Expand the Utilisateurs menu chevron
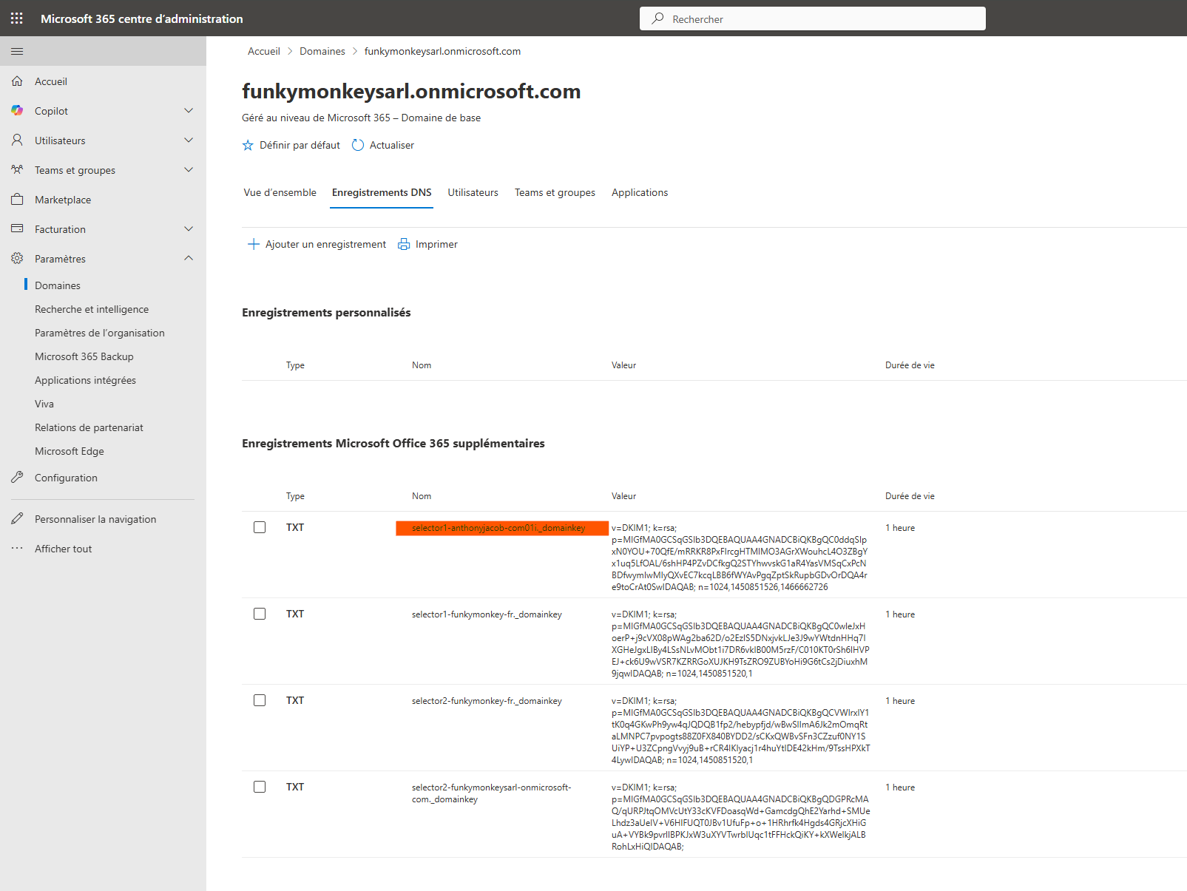The image size is (1187, 891). (189, 140)
